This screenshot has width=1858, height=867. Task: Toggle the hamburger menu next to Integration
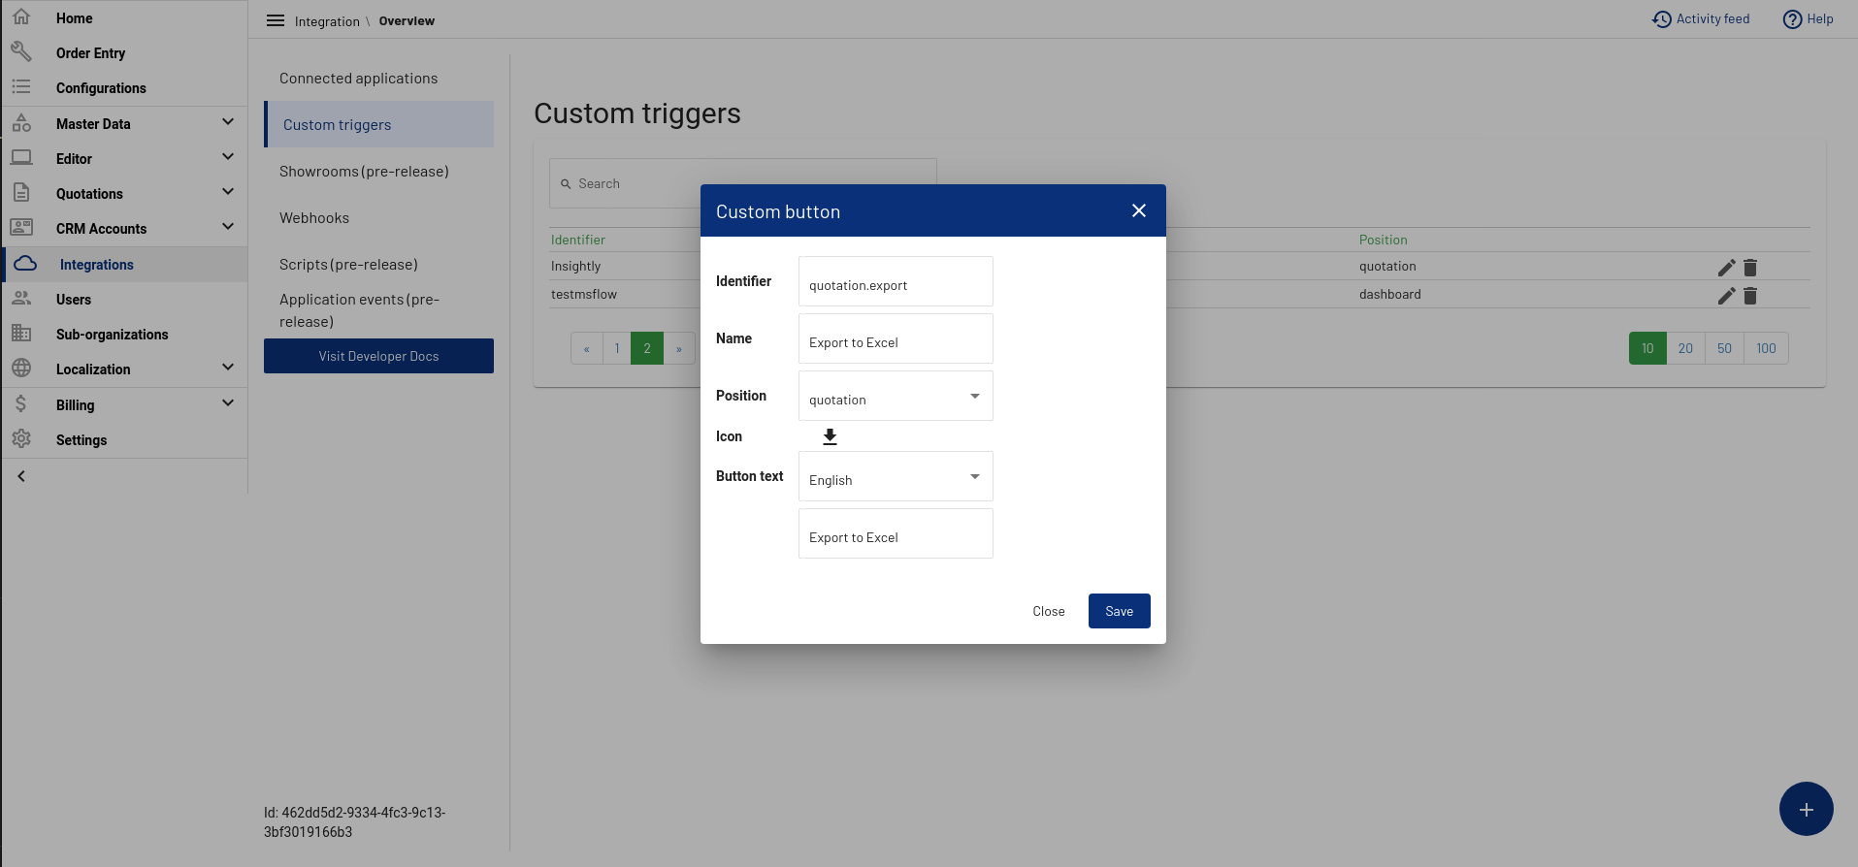pos(276,20)
